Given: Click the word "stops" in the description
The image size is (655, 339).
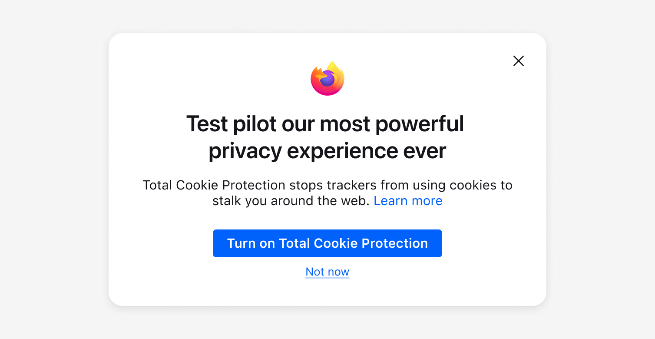Looking at the screenshot, I should pos(306,186).
